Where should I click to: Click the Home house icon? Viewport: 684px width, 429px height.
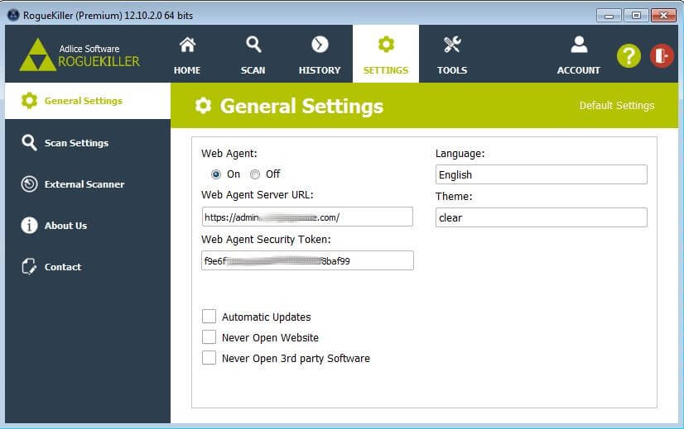187,45
